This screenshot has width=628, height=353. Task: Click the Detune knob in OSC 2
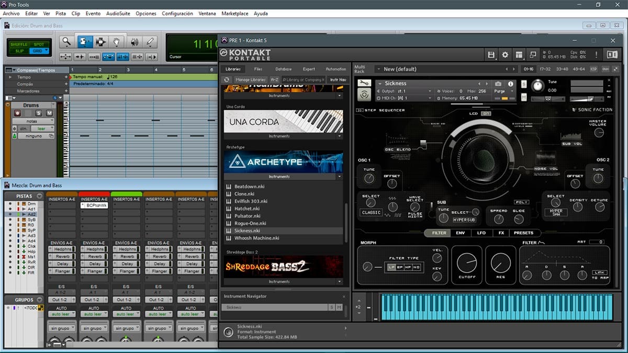[599, 208]
